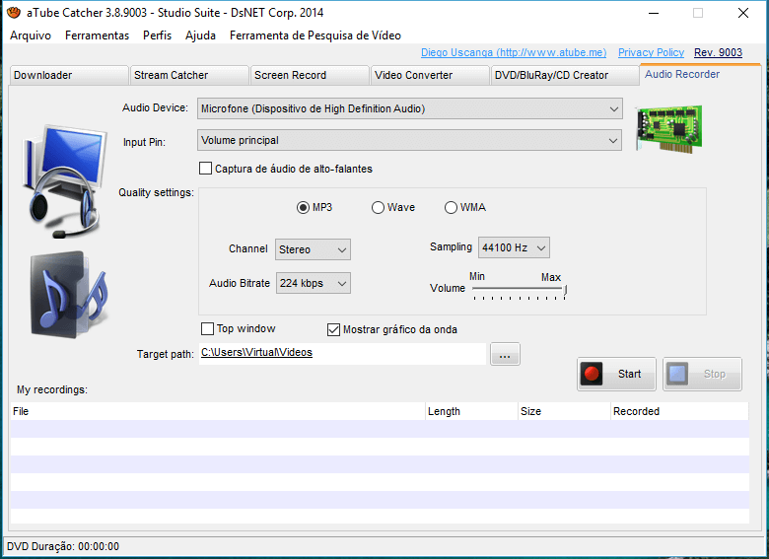The width and height of the screenshot is (769, 559).
Task: Select the MP3 format radio button
Action: coord(304,208)
